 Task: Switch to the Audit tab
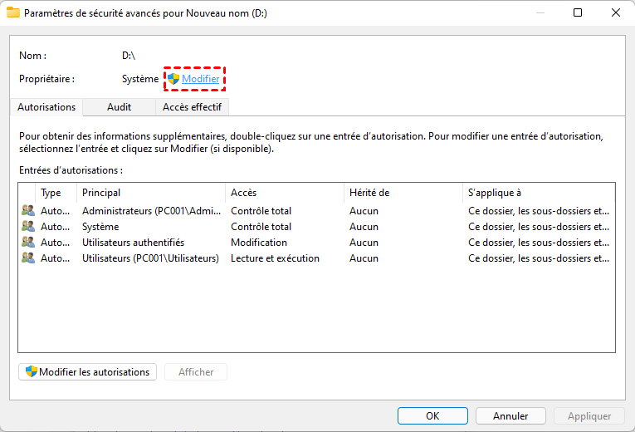119,107
